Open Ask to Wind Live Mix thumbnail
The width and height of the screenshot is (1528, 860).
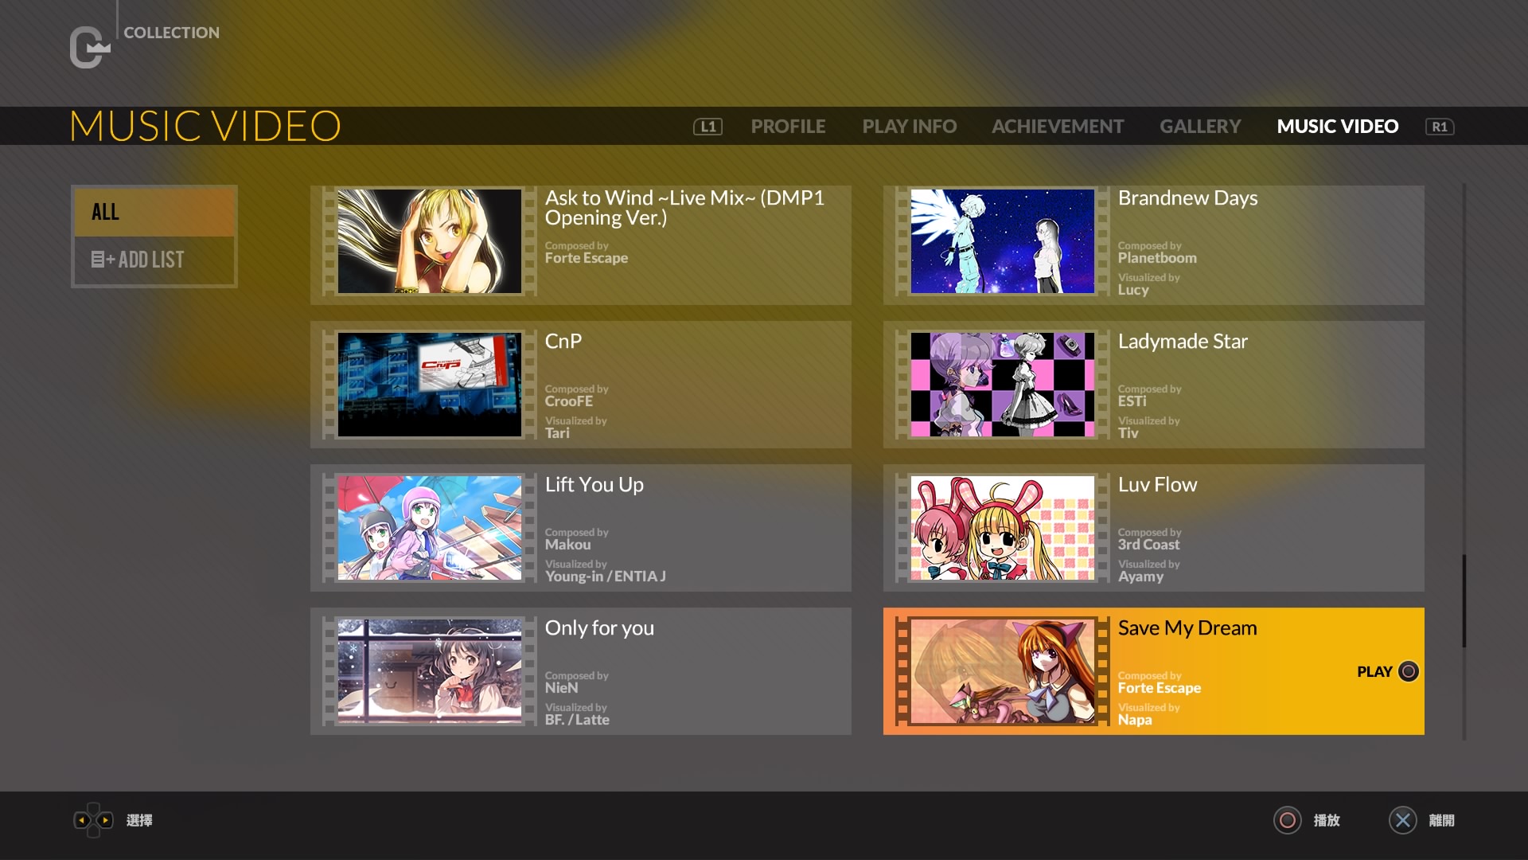[430, 241]
